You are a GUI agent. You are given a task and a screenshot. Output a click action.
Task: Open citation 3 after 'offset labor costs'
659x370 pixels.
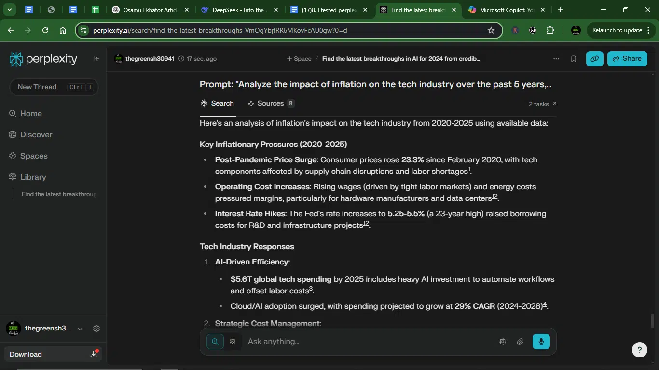(x=311, y=289)
